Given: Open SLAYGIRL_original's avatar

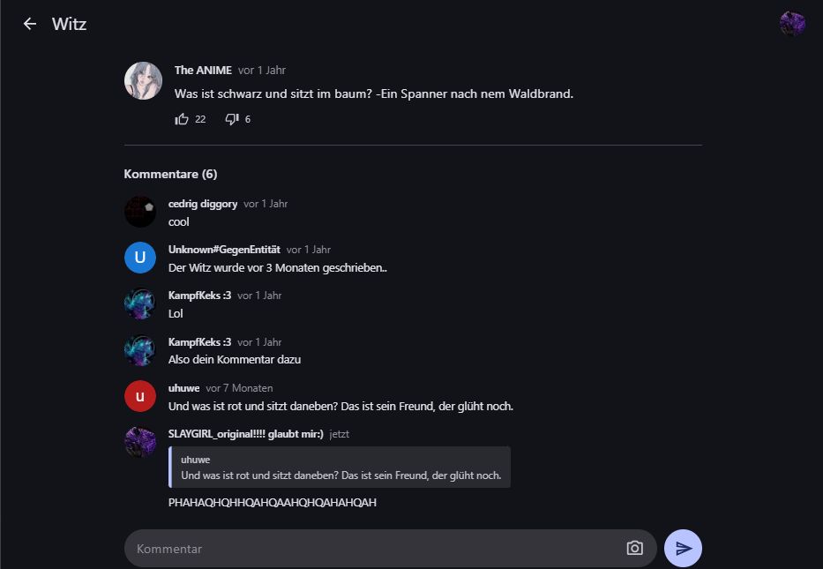Looking at the screenshot, I should click(140, 442).
